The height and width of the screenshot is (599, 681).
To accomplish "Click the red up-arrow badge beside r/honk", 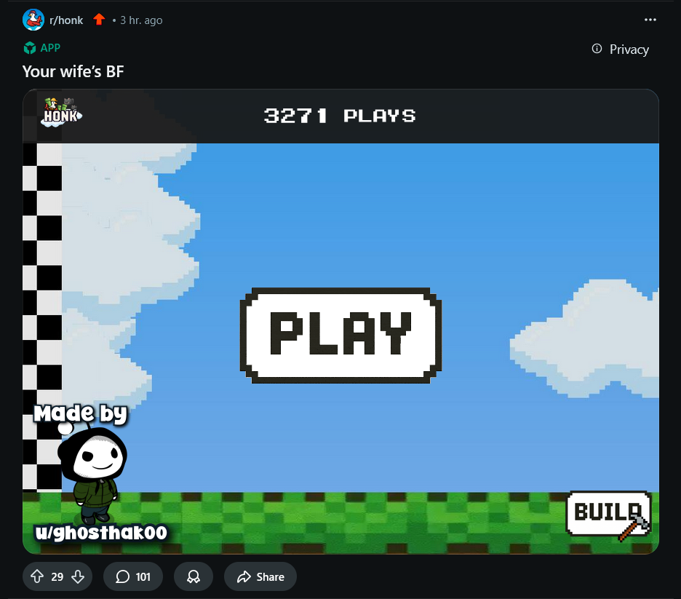I will [x=100, y=20].
